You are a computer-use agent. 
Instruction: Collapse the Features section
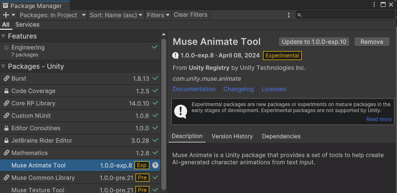click(3, 36)
